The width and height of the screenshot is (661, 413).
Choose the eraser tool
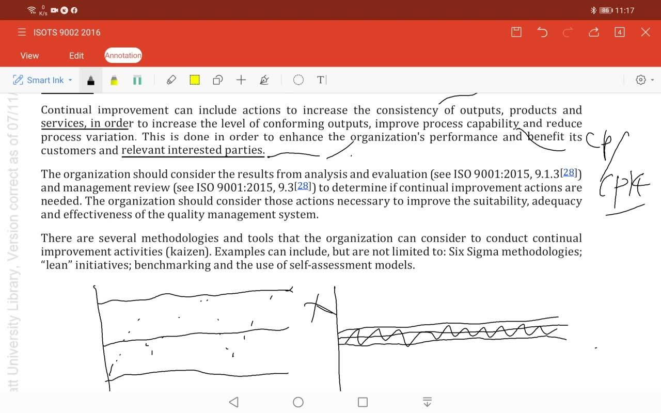(171, 80)
